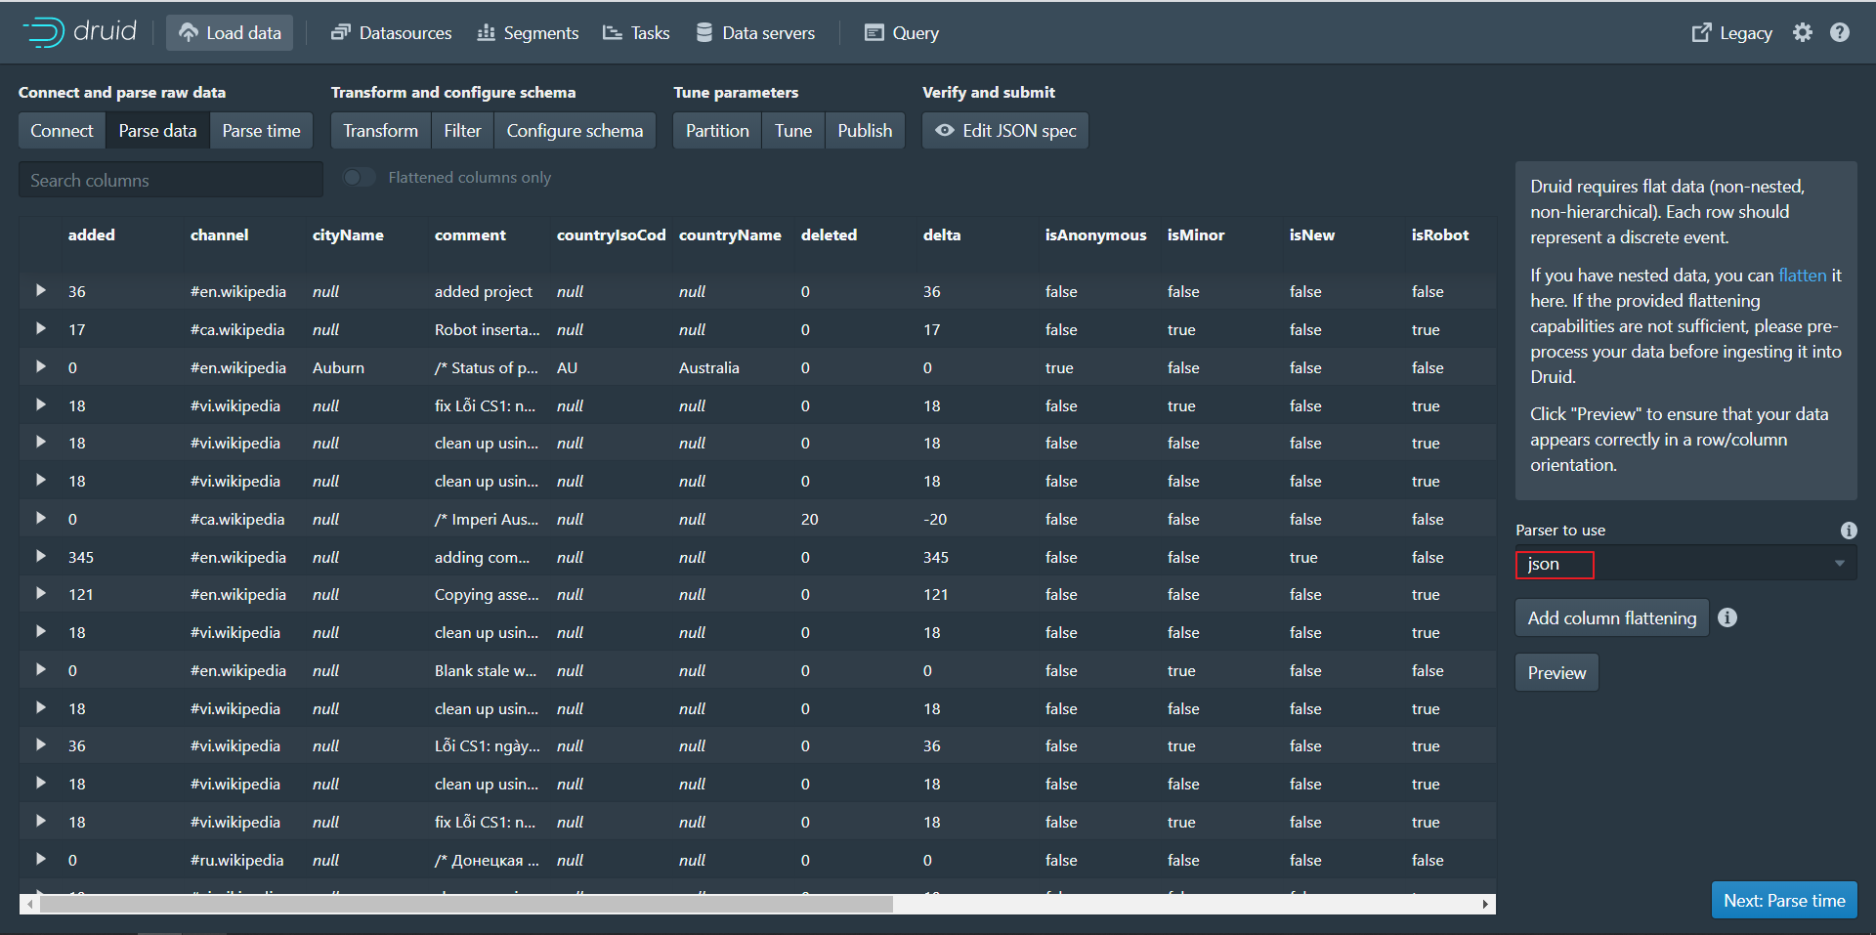This screenshot has width=1876, height=935.
Task: Click the delta column header
Action: point(942,234)
